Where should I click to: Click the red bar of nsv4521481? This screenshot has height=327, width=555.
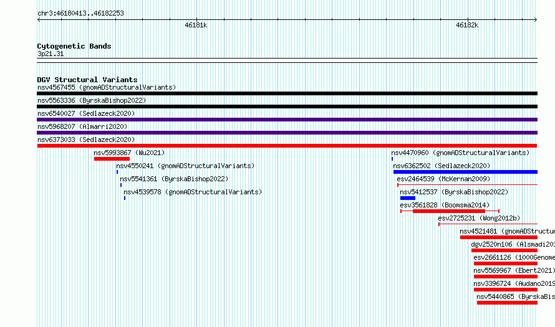pyautogui.click(x=499, y=237)
